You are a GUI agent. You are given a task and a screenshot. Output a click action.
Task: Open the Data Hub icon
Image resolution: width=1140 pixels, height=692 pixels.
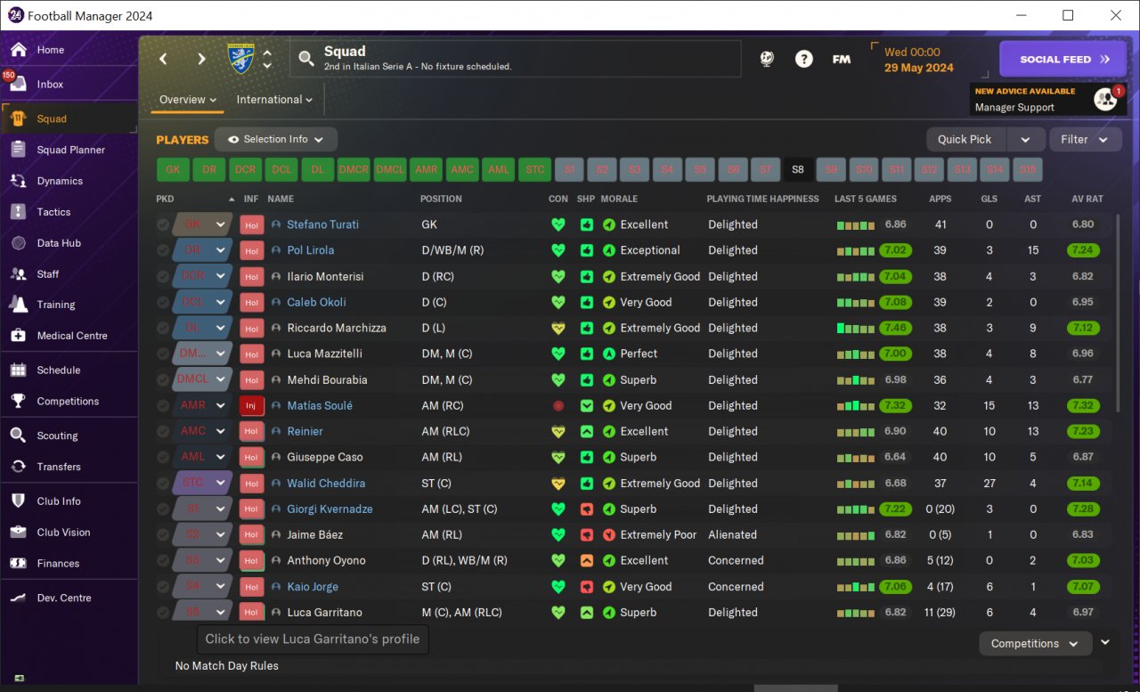click(18, 243)
